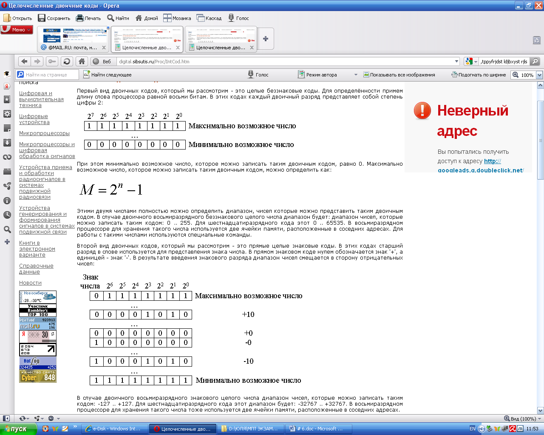Toggle Режим автора author mode
This screenshot has width=544, height=435.
[x=318, y=74]
